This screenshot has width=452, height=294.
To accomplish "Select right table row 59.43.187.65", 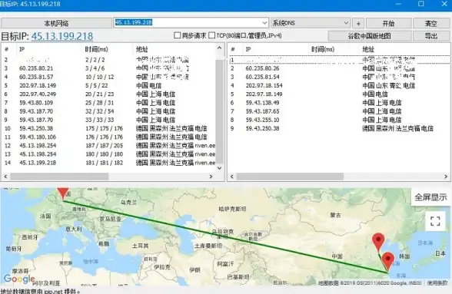I will pos(339,111).
